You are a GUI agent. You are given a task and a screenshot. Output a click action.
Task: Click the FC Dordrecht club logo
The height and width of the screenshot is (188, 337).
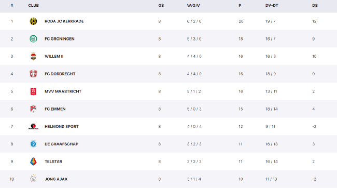pyautogui.click(x=33, y=74)
